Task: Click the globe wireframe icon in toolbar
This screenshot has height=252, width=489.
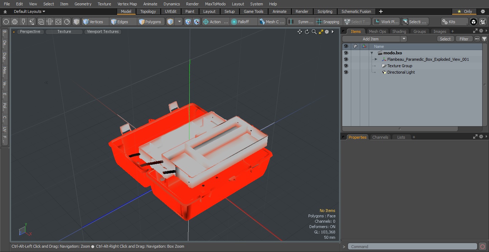Action: pyautogui.click(x=15, y=22)
